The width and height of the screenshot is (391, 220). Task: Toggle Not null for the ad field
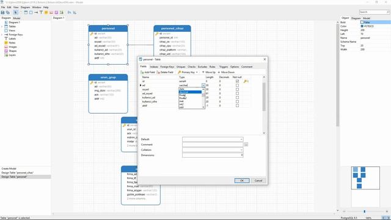click(237, 86)
